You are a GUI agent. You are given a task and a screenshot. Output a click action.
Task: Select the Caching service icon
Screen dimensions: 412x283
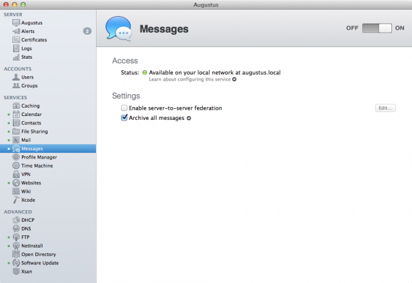pos(16,106)
